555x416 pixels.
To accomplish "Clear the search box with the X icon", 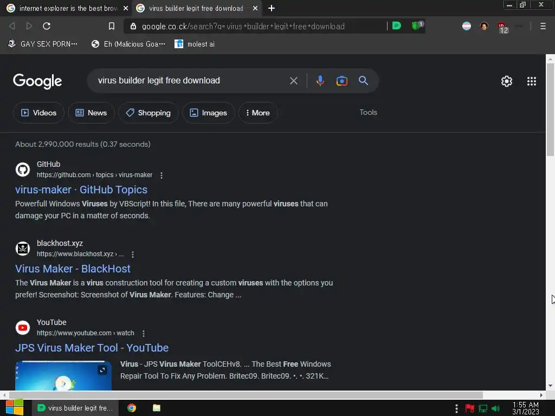I will click(293, 81).
